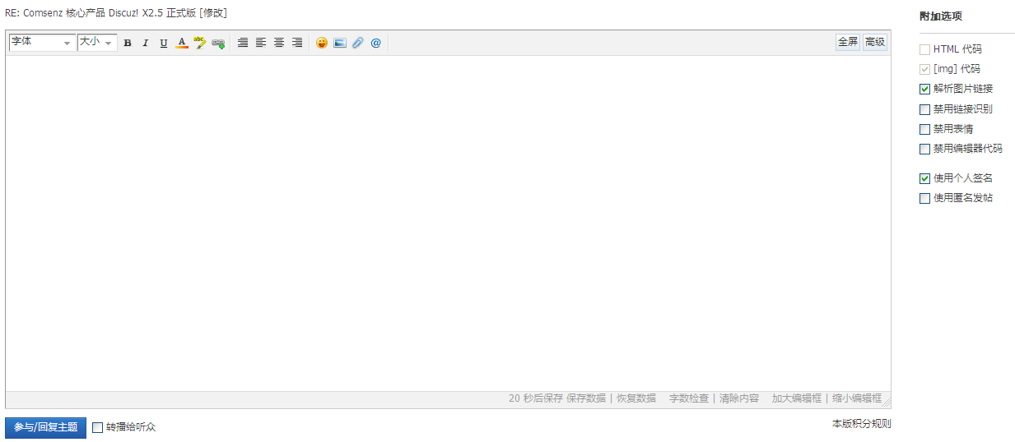
Task: Center-align the text
Action: click(279, 43)
